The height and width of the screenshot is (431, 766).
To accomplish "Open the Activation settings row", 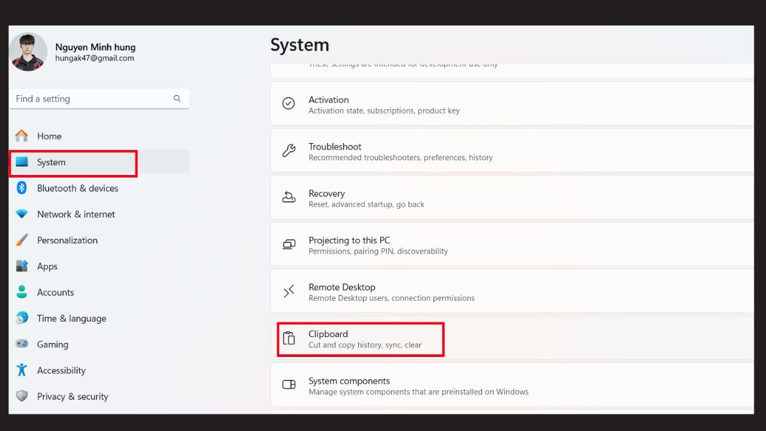I will (x=512, y=103).
